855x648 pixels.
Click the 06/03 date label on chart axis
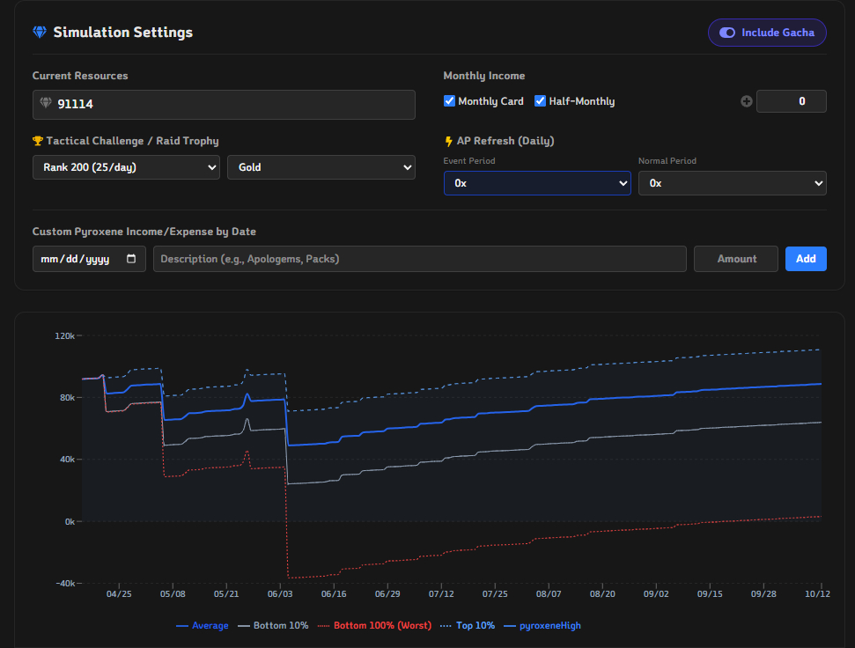(x=280, y=594)
